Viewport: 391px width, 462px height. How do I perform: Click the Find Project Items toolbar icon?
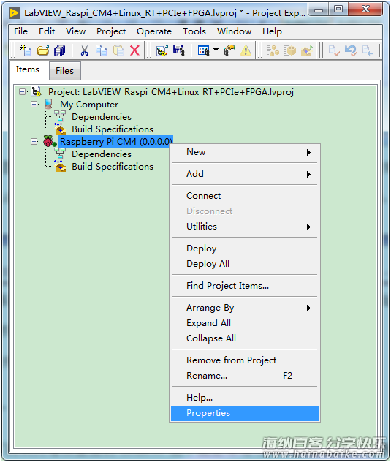pos(229,50)
